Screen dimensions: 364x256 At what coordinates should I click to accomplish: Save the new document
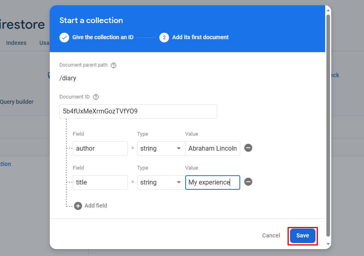[x=303, y=236]
